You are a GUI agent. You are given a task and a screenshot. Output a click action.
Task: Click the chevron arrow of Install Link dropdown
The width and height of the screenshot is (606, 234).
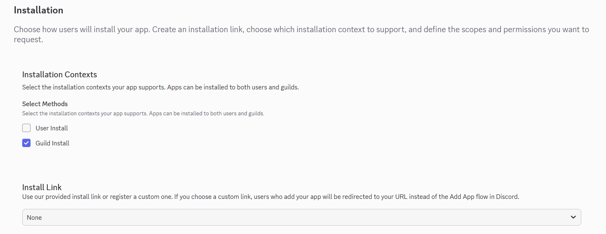(573, 217)
